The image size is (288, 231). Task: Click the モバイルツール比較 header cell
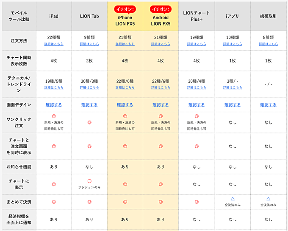tap(19, 16)
